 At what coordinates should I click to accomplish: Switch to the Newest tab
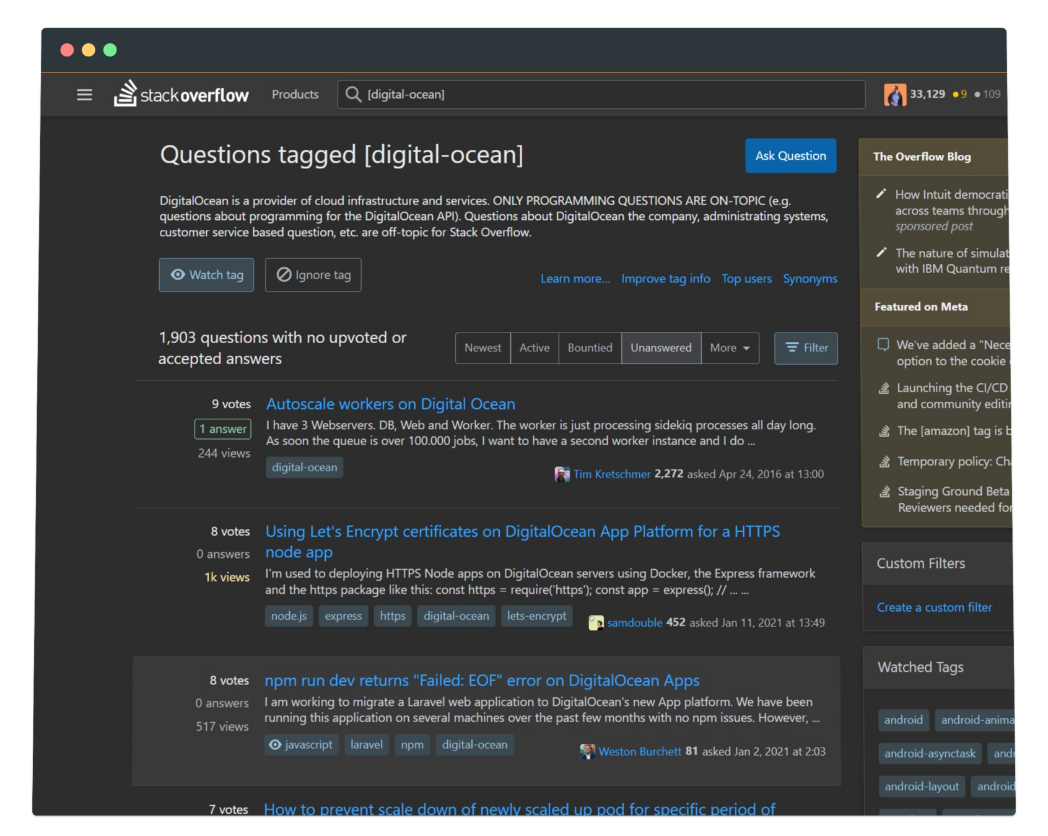pos(483,348)
